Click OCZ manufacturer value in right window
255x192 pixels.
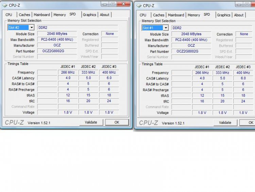pos(191,45)
